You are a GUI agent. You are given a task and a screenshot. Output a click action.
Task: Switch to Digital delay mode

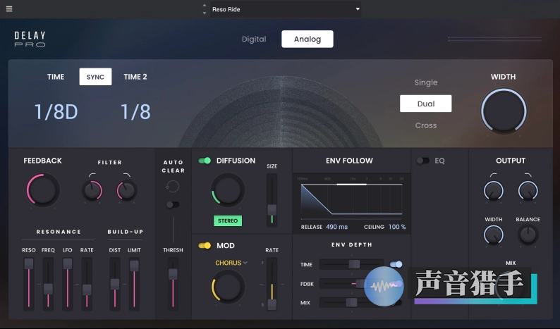(254, 39)
